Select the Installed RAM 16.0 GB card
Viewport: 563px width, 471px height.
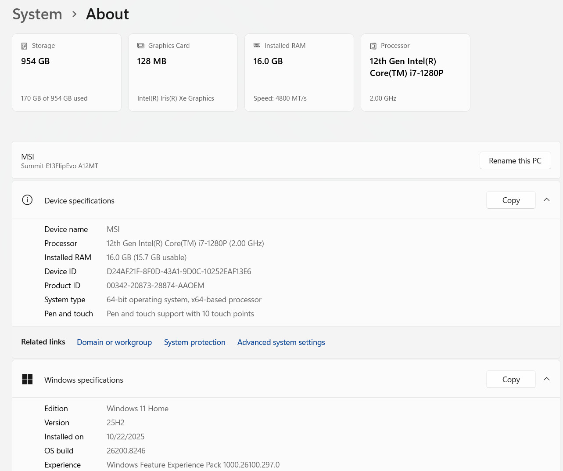coord(299,72)
